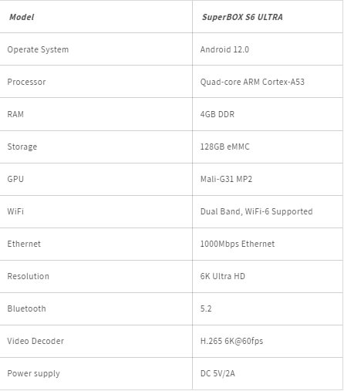Click the GPU row label
344x391 pixels.
(15, 179)
